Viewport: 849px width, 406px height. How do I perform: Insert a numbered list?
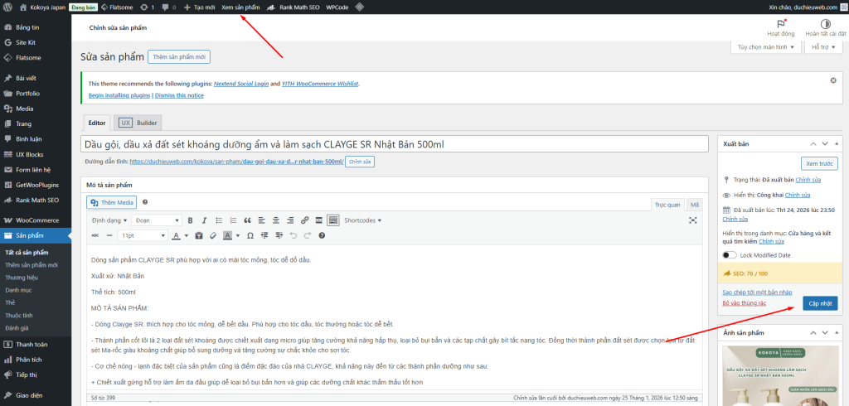233,220
